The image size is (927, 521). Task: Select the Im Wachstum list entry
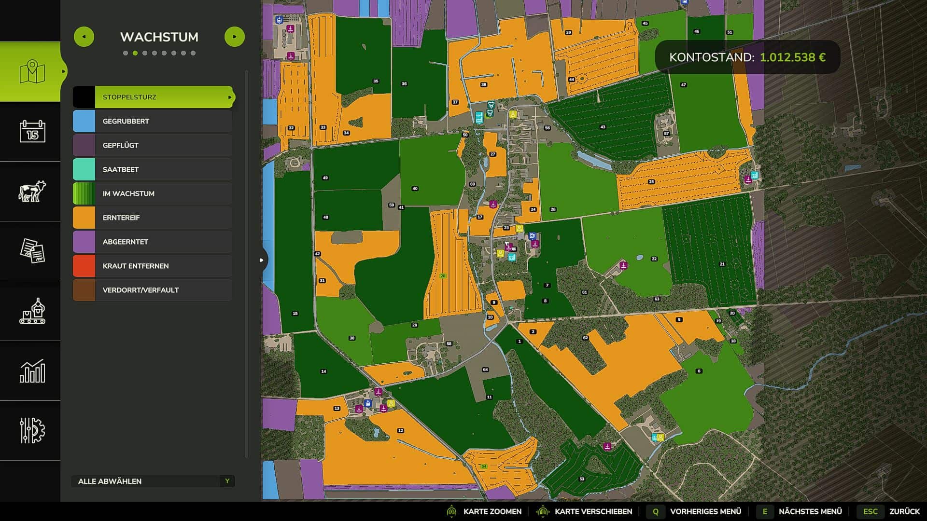tap(153, 193)
